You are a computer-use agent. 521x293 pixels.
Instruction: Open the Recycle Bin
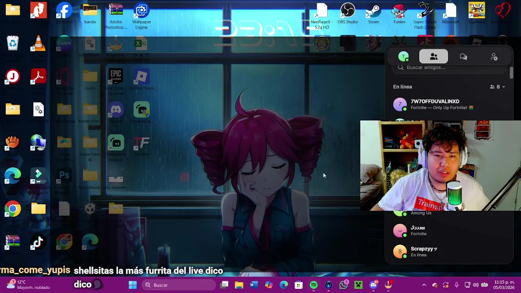(x=13, y=43)
